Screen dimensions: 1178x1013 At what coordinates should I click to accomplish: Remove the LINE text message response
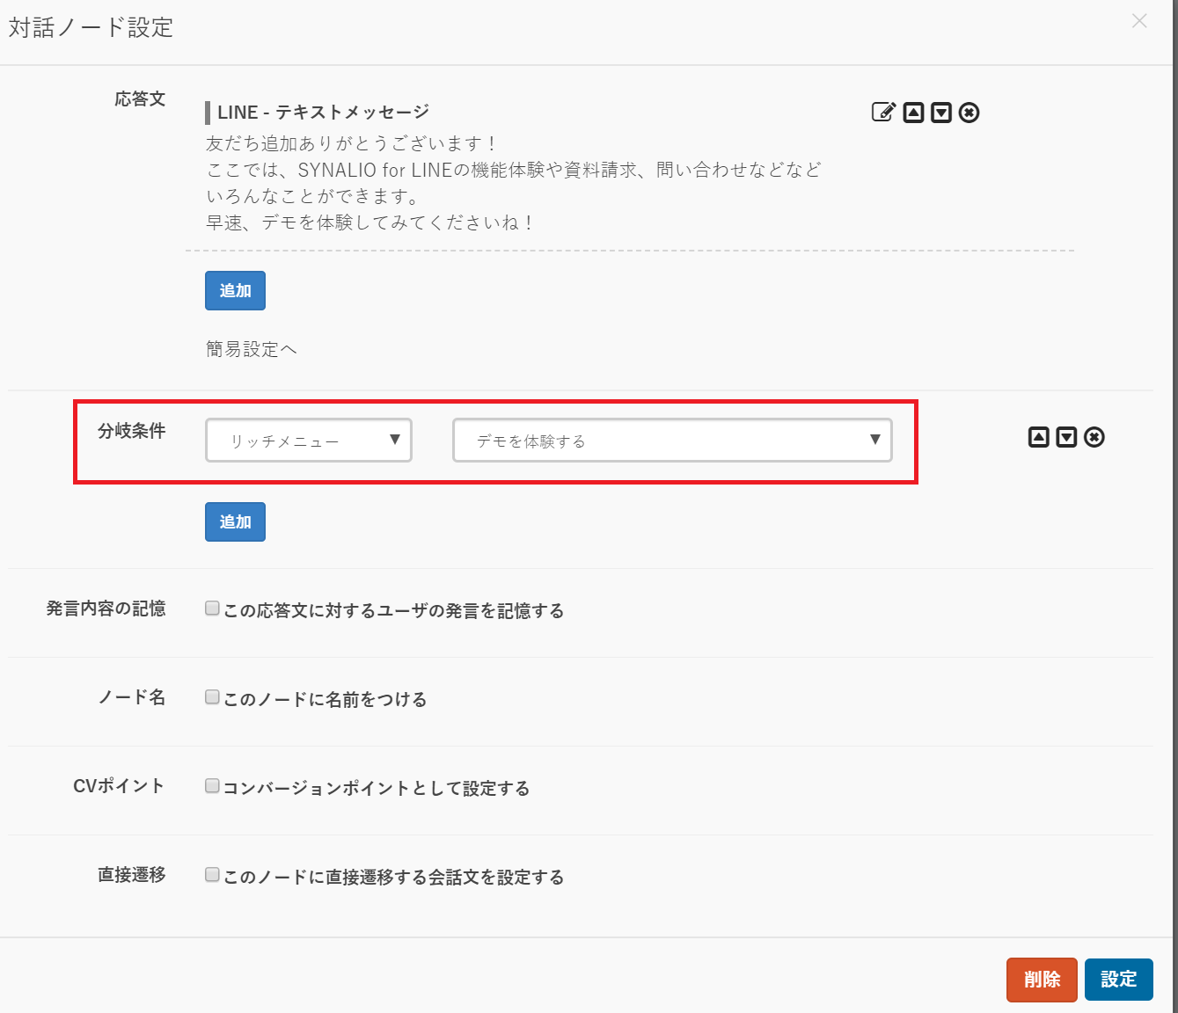click(x=969, y=113)
